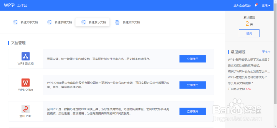Click the 累计签到 label
This screenshot has height=128, width=277.
(249, 17)
